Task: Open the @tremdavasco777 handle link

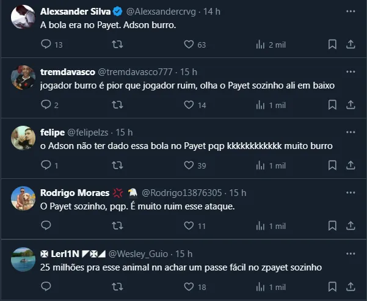Action: click(134, 72)
